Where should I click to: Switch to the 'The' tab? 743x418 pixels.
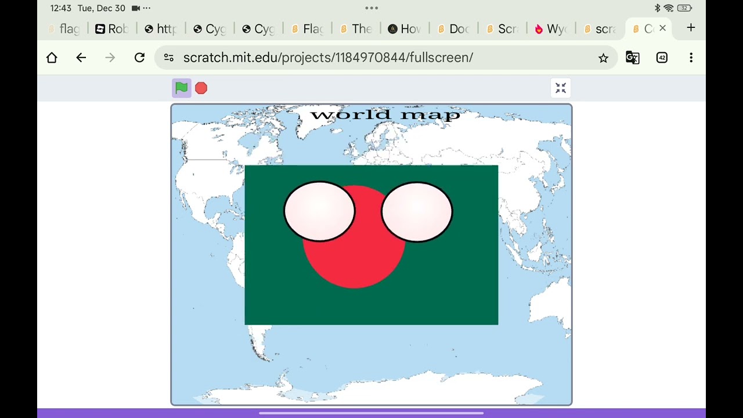[x=356, y=28]
